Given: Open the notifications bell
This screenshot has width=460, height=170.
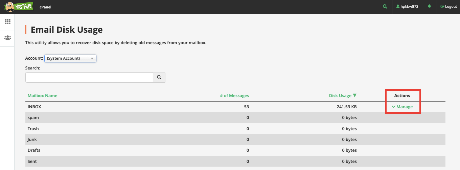Looking at the screenshot, I should point(430,6).
